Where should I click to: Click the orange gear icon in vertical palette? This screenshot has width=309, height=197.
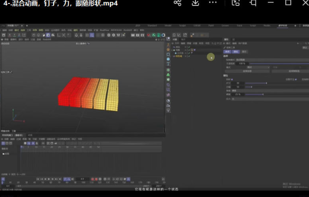click(x=168, y=49)
